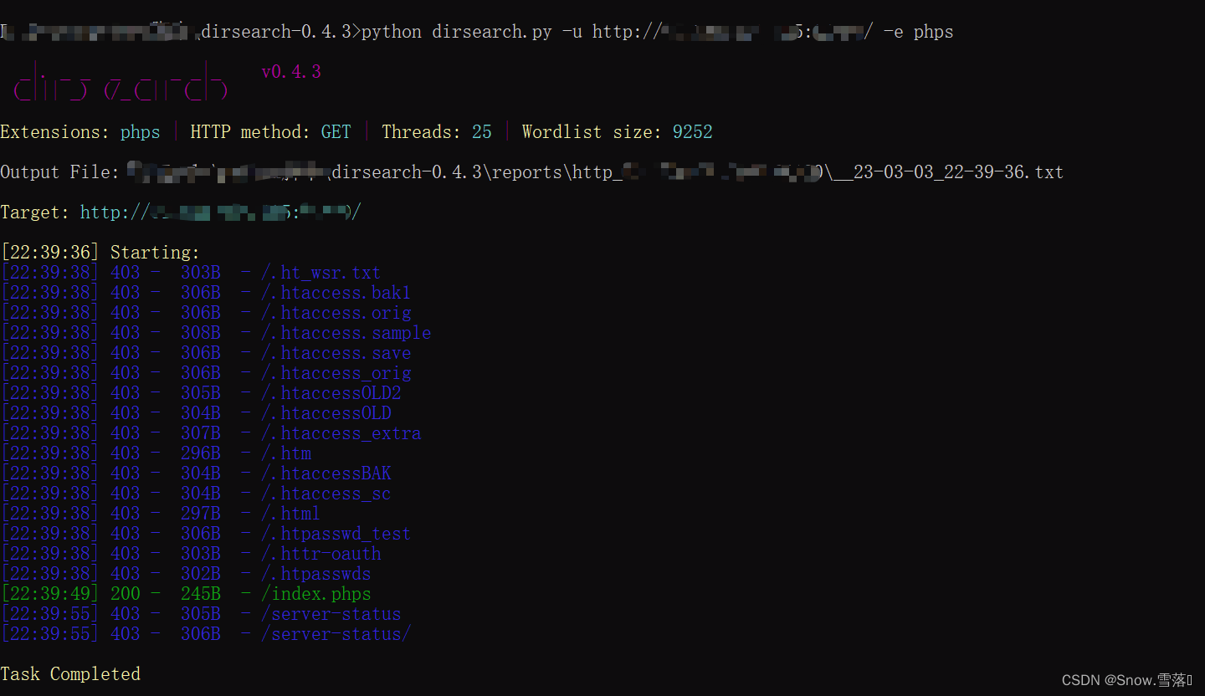Screen dimensions: 1205x696
Task: Click the 245B response size
Action: (x=201, y=594)
